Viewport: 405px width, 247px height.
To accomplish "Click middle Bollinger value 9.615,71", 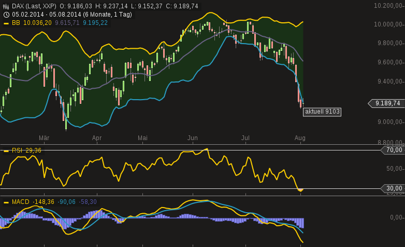I will pos(67,23).
